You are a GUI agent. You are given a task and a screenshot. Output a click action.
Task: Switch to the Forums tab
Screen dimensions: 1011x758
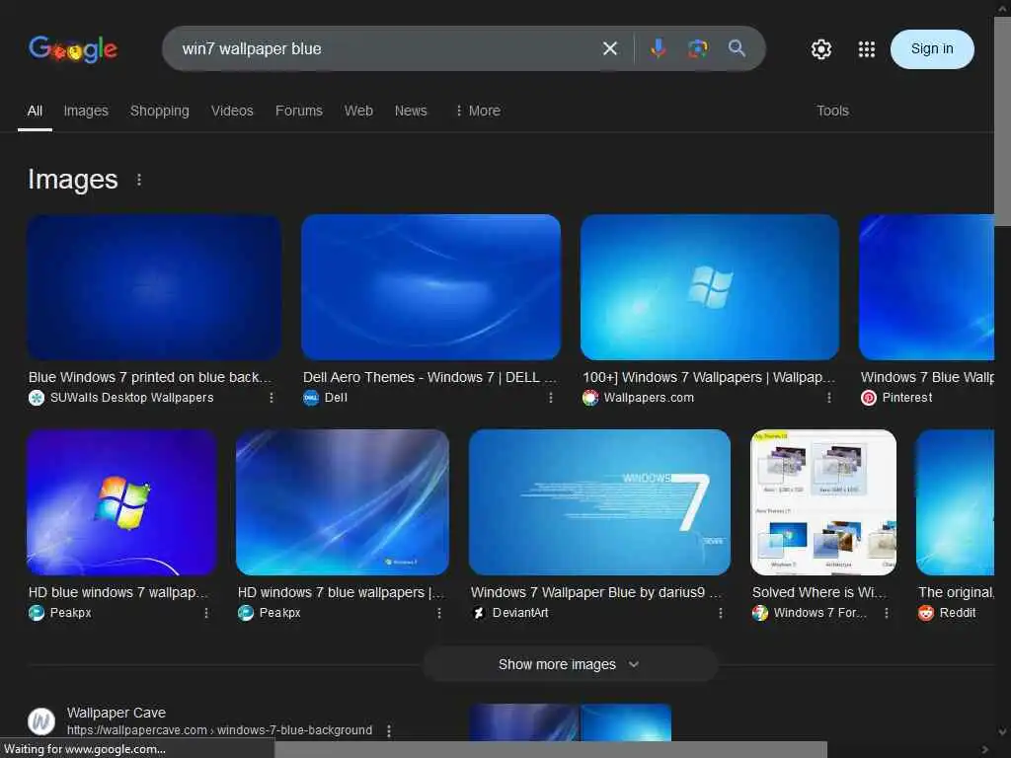[x=298, y=111]
